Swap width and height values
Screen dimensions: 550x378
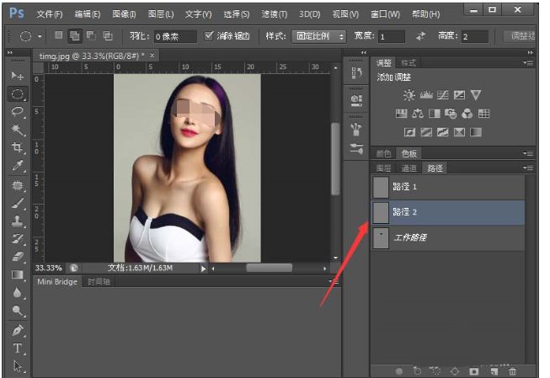click(x=420, y=36)
